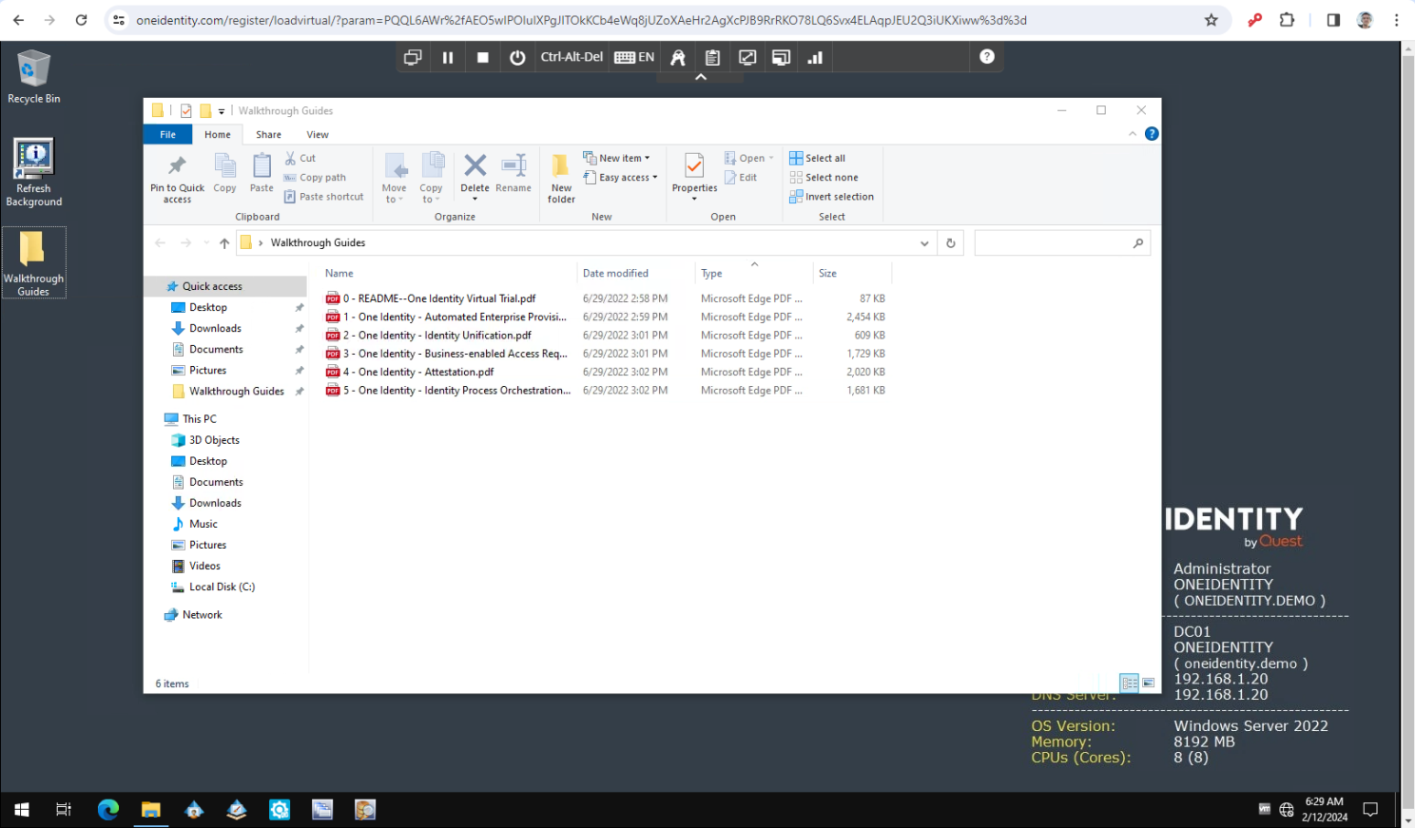Switch to the details view layout
Image resolution: width=1415 pixels, height=828 pixels.
pos(1130,683)
